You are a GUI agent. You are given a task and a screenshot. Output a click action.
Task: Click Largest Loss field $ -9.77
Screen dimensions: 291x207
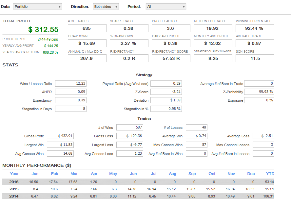pos(130,145)
